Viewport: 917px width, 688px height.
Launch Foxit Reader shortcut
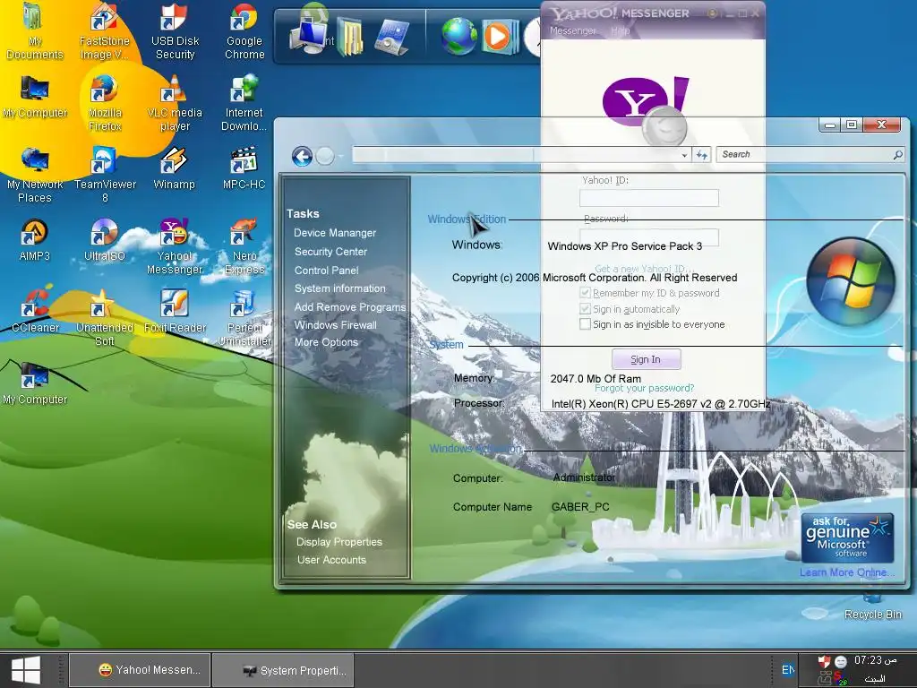175,311
